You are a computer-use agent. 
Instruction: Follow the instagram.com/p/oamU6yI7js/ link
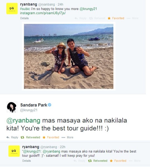point(43,13)
